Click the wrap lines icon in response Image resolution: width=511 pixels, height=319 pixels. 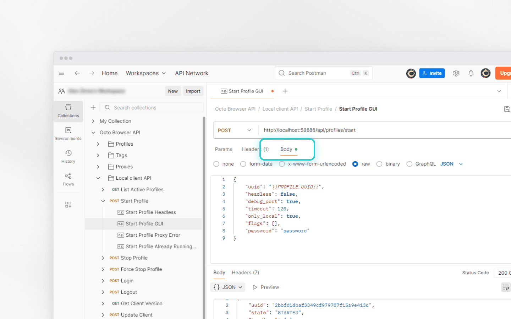(506, 287)
